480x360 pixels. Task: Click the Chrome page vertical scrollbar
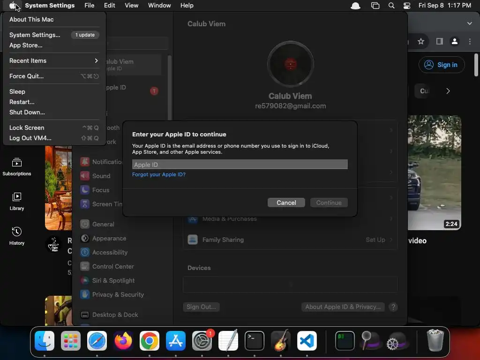coord(476,65)
